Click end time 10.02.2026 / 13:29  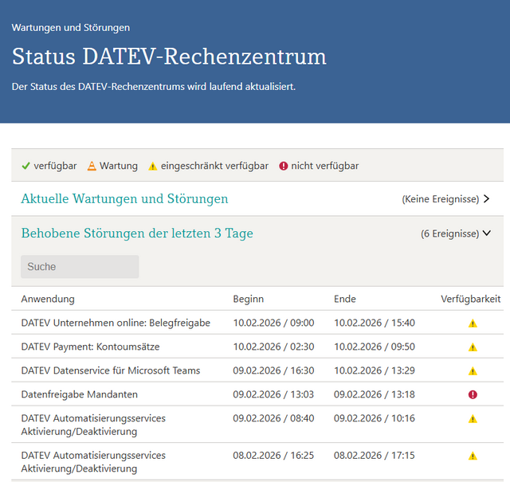pos(375,370)
